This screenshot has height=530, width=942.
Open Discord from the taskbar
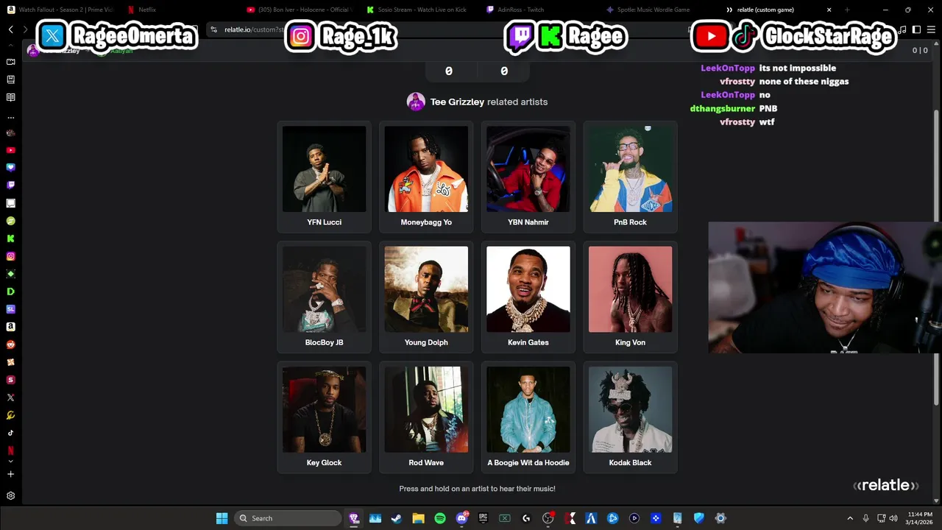[x=461, y=518]
